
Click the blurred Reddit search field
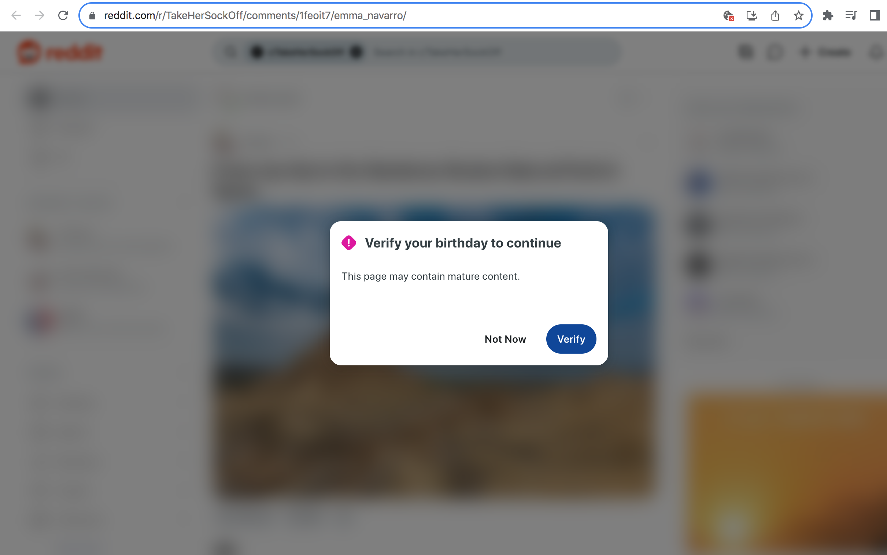click(x=418, y=52)
